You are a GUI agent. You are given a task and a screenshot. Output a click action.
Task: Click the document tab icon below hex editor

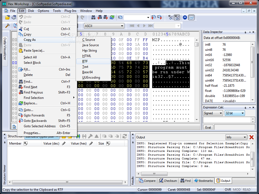[14, 127]
